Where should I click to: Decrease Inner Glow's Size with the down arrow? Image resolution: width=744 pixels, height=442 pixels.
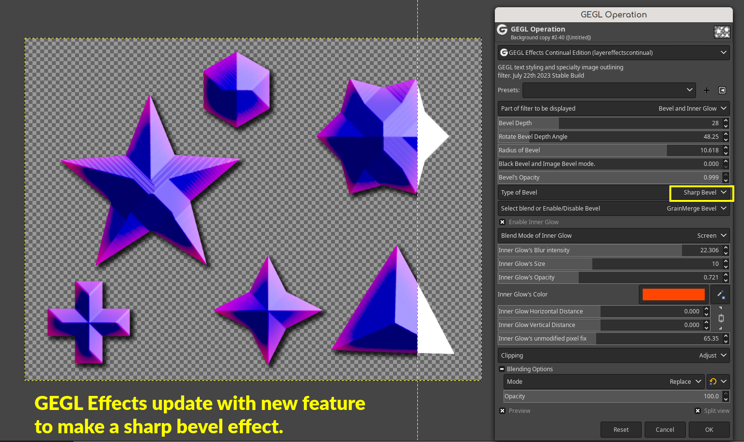coord(726,267)
